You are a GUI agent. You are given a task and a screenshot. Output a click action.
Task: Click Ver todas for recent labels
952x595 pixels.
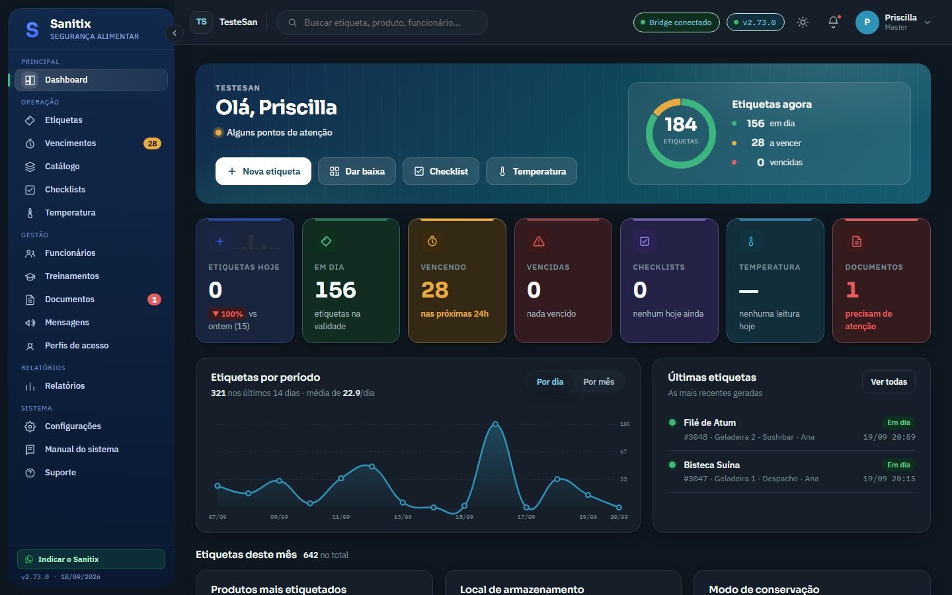coord(889,382)
